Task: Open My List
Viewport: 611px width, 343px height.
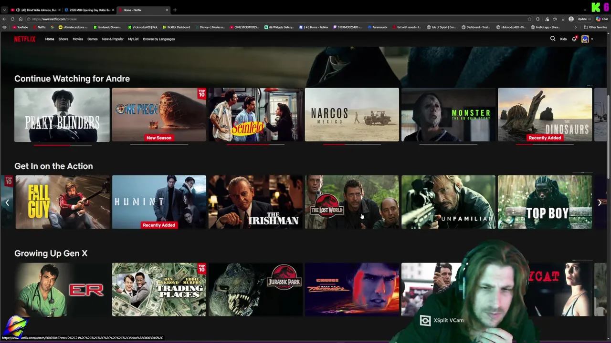Action: click(x=133, y=39)
